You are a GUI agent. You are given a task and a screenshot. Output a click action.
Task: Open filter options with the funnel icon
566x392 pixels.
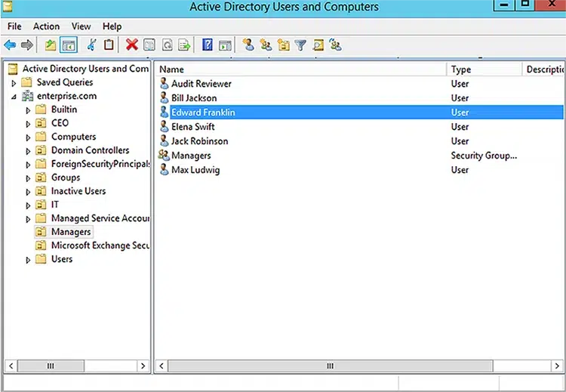[300, 45]
